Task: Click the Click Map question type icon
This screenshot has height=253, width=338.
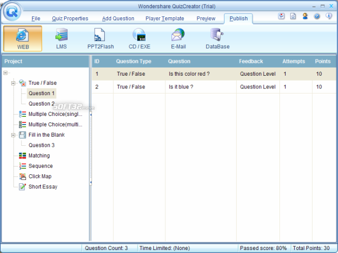Action: [x=22, y=176]
